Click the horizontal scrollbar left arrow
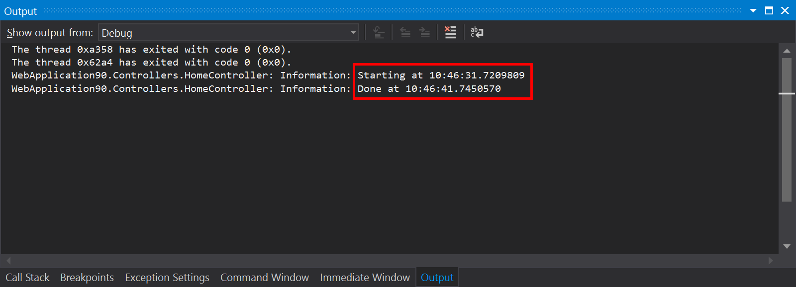 (x=8, y=260)
